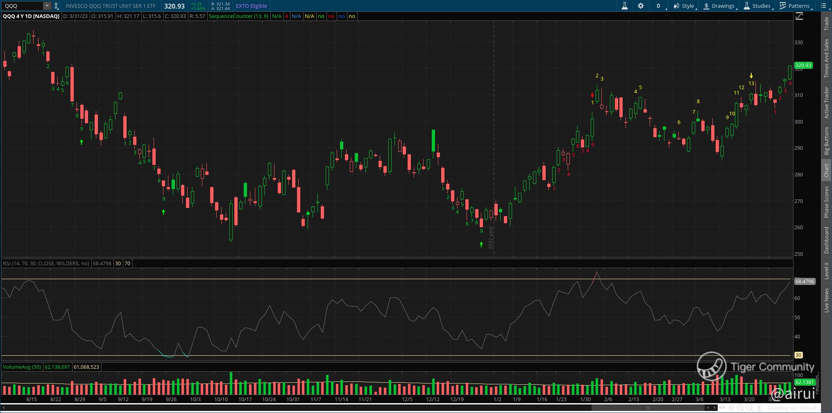
Task: Open the Studies menu
Action: 758,6
